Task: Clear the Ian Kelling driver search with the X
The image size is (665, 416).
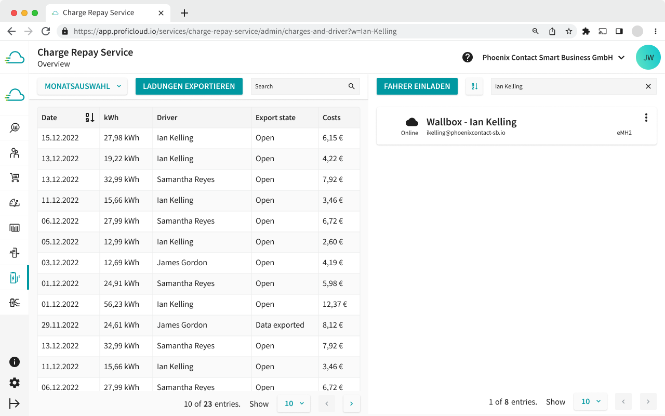Action: (x=648, y=86)
